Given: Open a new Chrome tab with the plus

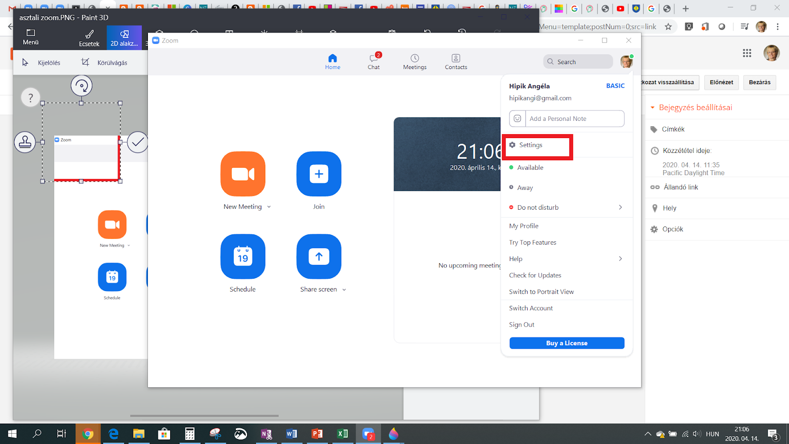Looking at the screenshot, I should [685, 8].
